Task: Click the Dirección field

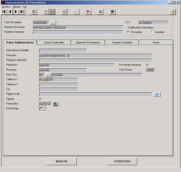Action: [x=95, y=56]
